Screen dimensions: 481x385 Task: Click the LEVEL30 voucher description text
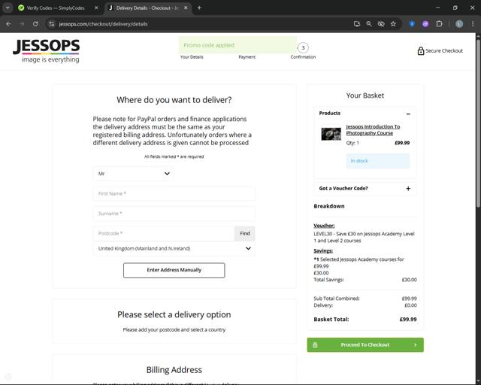[x=364, y=238]
